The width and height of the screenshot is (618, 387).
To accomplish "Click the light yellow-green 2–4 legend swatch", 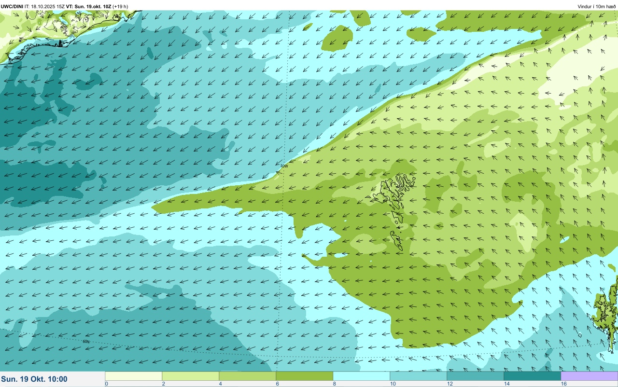I will coord(191,376).
